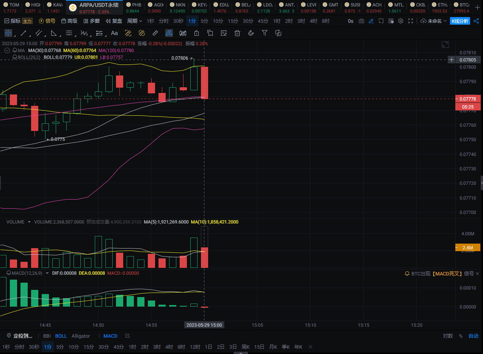Open the 周期 period dropdown
Image resolution: width=483 pixels, height=354 pixels.
134,21
